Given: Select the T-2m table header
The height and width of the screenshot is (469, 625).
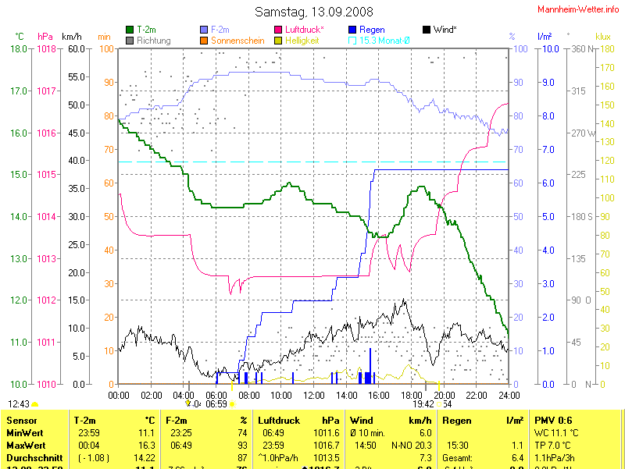Looking at the screenshot, I should [x=87, y=421].
